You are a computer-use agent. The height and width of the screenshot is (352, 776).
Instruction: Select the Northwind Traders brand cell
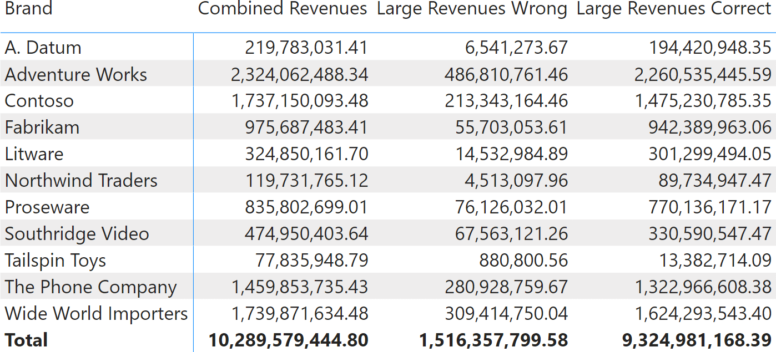click(x=82, y=181)
